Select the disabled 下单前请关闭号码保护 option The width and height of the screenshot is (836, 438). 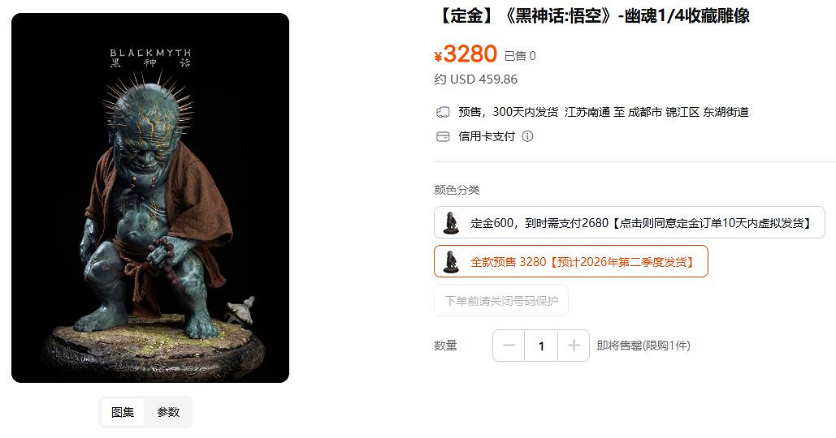pos(501,301)
